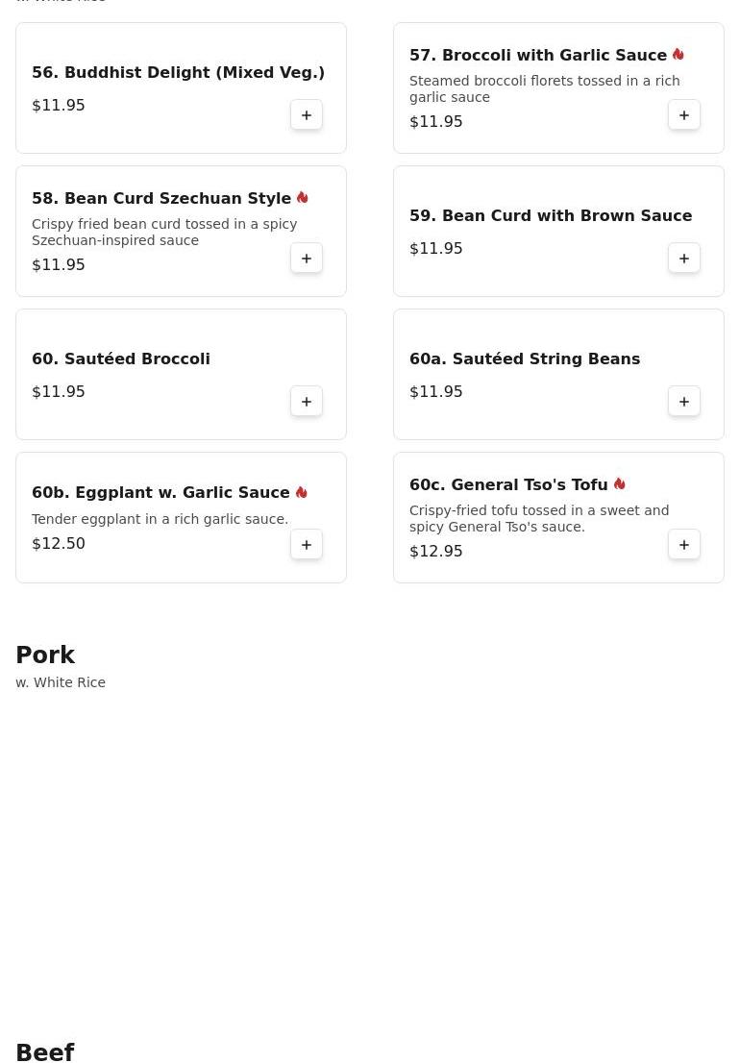Image resolution: width=740 pixels, height=1063 pixels.
Task: Select the 60. Sautéed Broccoli item name
Action: tap(121, 358)
